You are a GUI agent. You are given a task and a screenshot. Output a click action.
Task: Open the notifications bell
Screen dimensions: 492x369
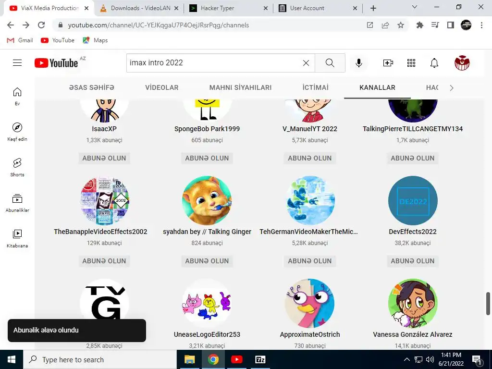pos(434,63)
